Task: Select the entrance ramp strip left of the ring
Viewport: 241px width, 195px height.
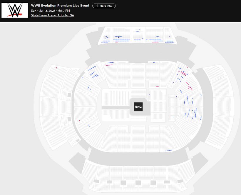Action: [x=116, y=108]
